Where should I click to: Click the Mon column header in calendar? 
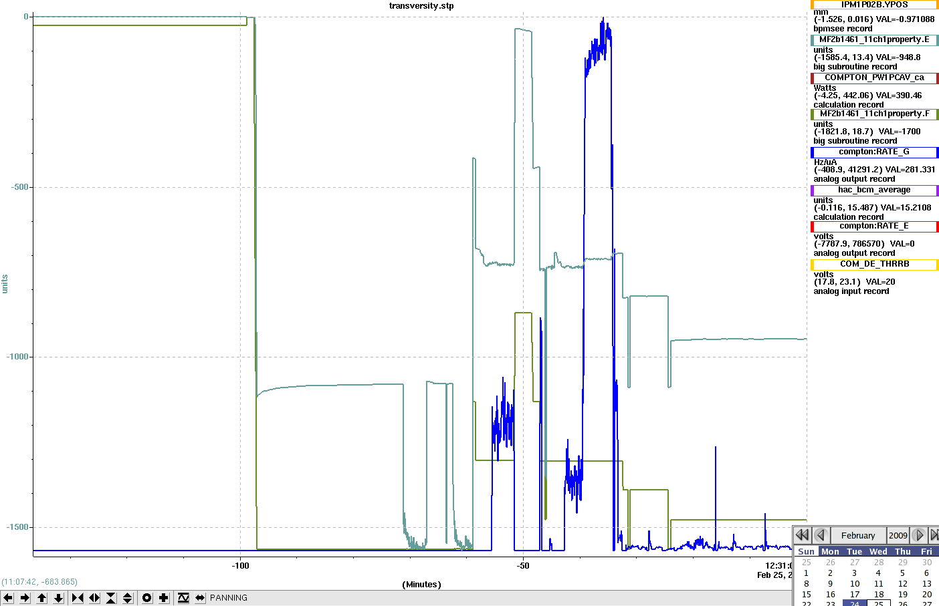(831, 551)
